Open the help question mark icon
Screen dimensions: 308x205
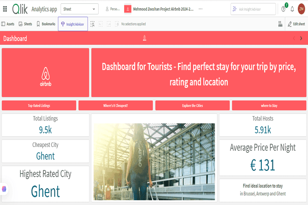(x=283, y=9)
